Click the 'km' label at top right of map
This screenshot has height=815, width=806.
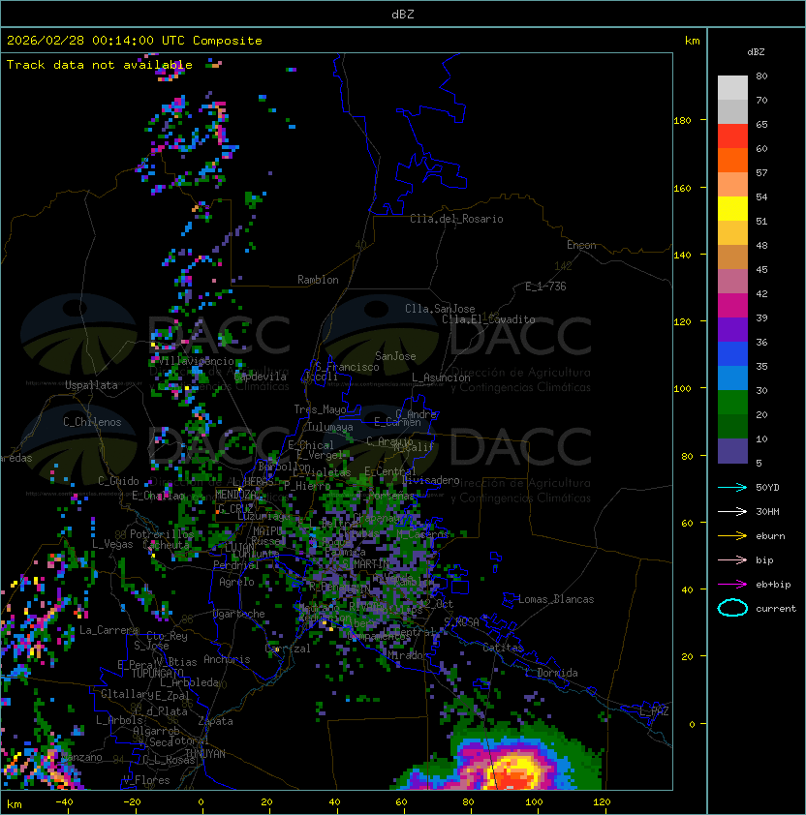(x=692, y=41)
